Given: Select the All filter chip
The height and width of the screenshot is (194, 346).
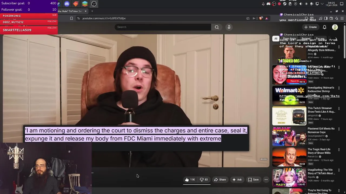Looking at the screenshot, I should pyautogui.click(x=276, y=39).
